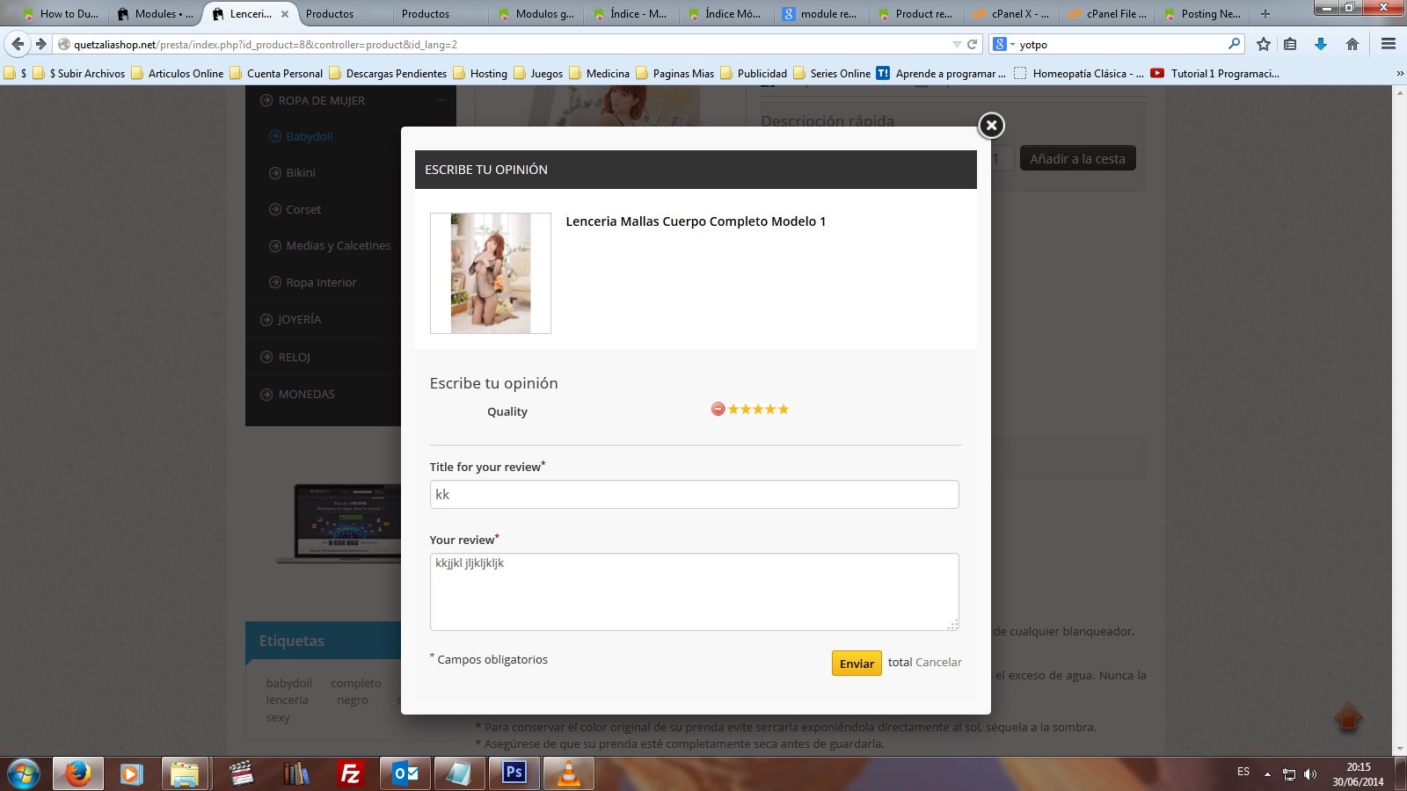Click the volume speaker icon in system tray
The image size is (1407, 791).
click(1310, 774)
